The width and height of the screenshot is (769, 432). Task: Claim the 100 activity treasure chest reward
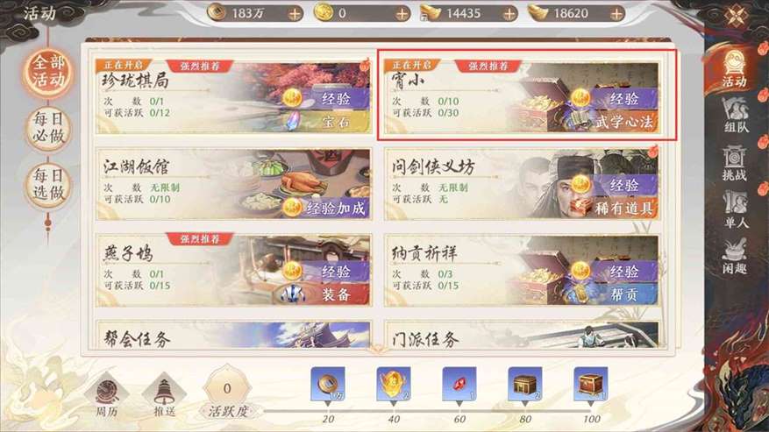pyautogui.click(x=591, y=384)
